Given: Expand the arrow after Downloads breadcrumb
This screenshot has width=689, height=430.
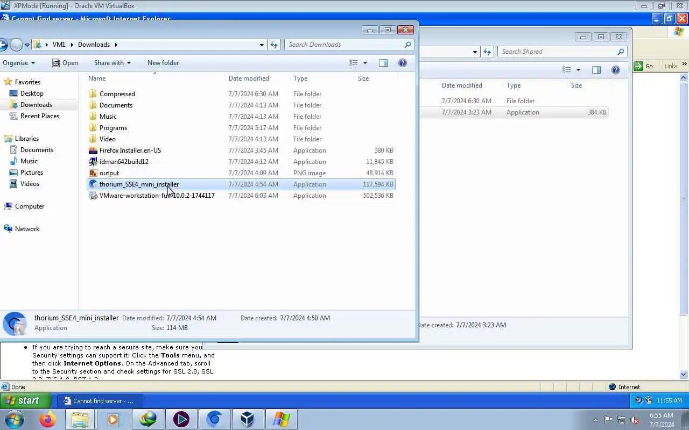Looking at the screenshot, I should pos(116,45).
